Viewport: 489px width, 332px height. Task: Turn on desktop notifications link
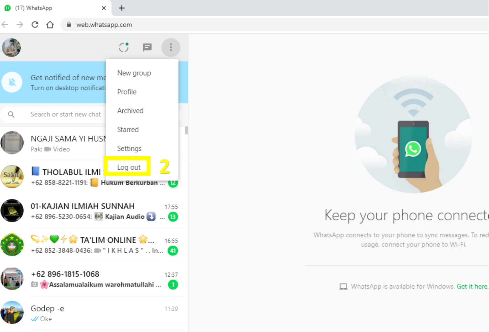click(x=68, y=88)
